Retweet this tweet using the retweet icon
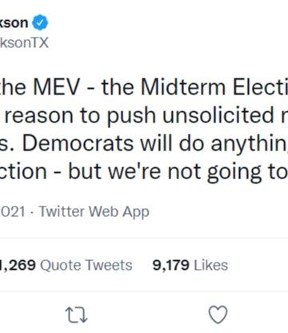The width and height of the screenshot is (288, 333). [77, 315]
